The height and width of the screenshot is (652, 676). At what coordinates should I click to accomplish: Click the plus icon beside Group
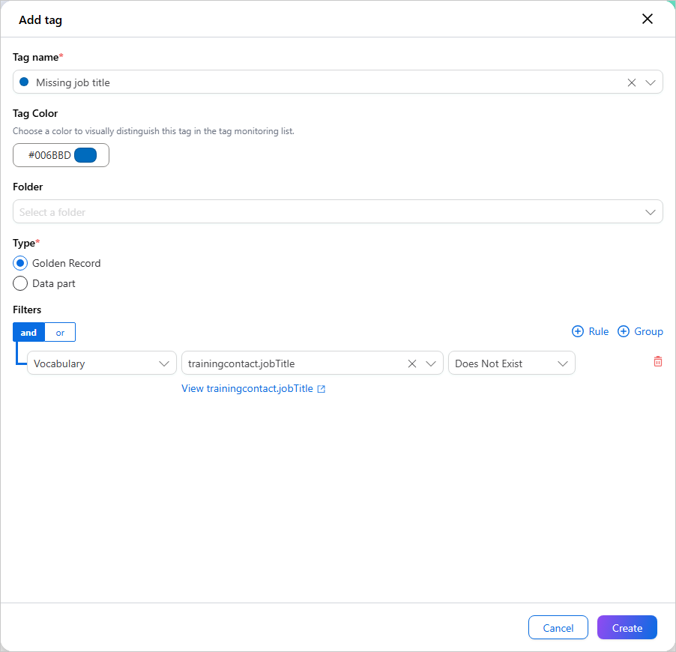coord(623,331)
